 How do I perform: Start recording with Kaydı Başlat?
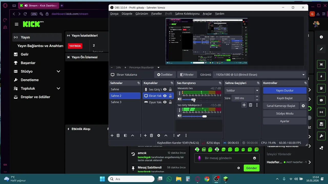(x=285, y=98)
